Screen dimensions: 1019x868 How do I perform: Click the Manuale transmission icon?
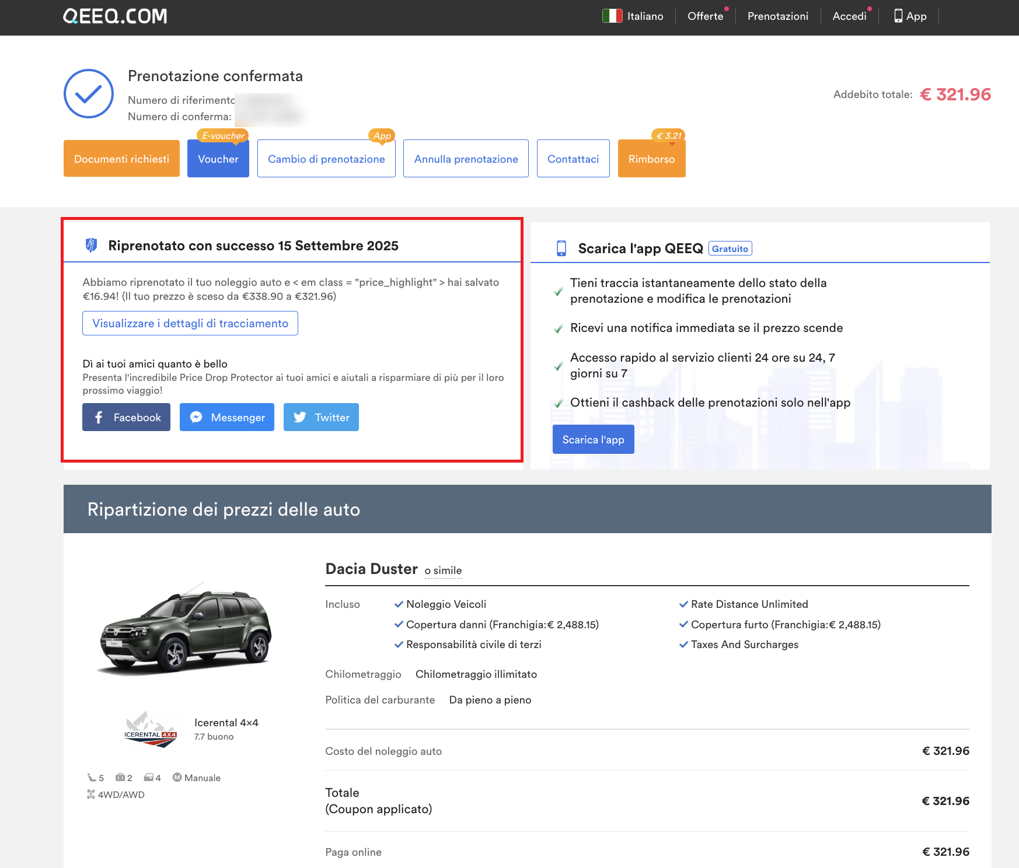(x=177, y=778)
